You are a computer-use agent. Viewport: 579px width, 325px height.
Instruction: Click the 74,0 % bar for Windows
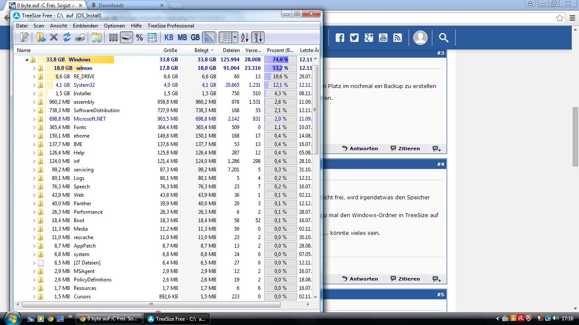[281, 60]
